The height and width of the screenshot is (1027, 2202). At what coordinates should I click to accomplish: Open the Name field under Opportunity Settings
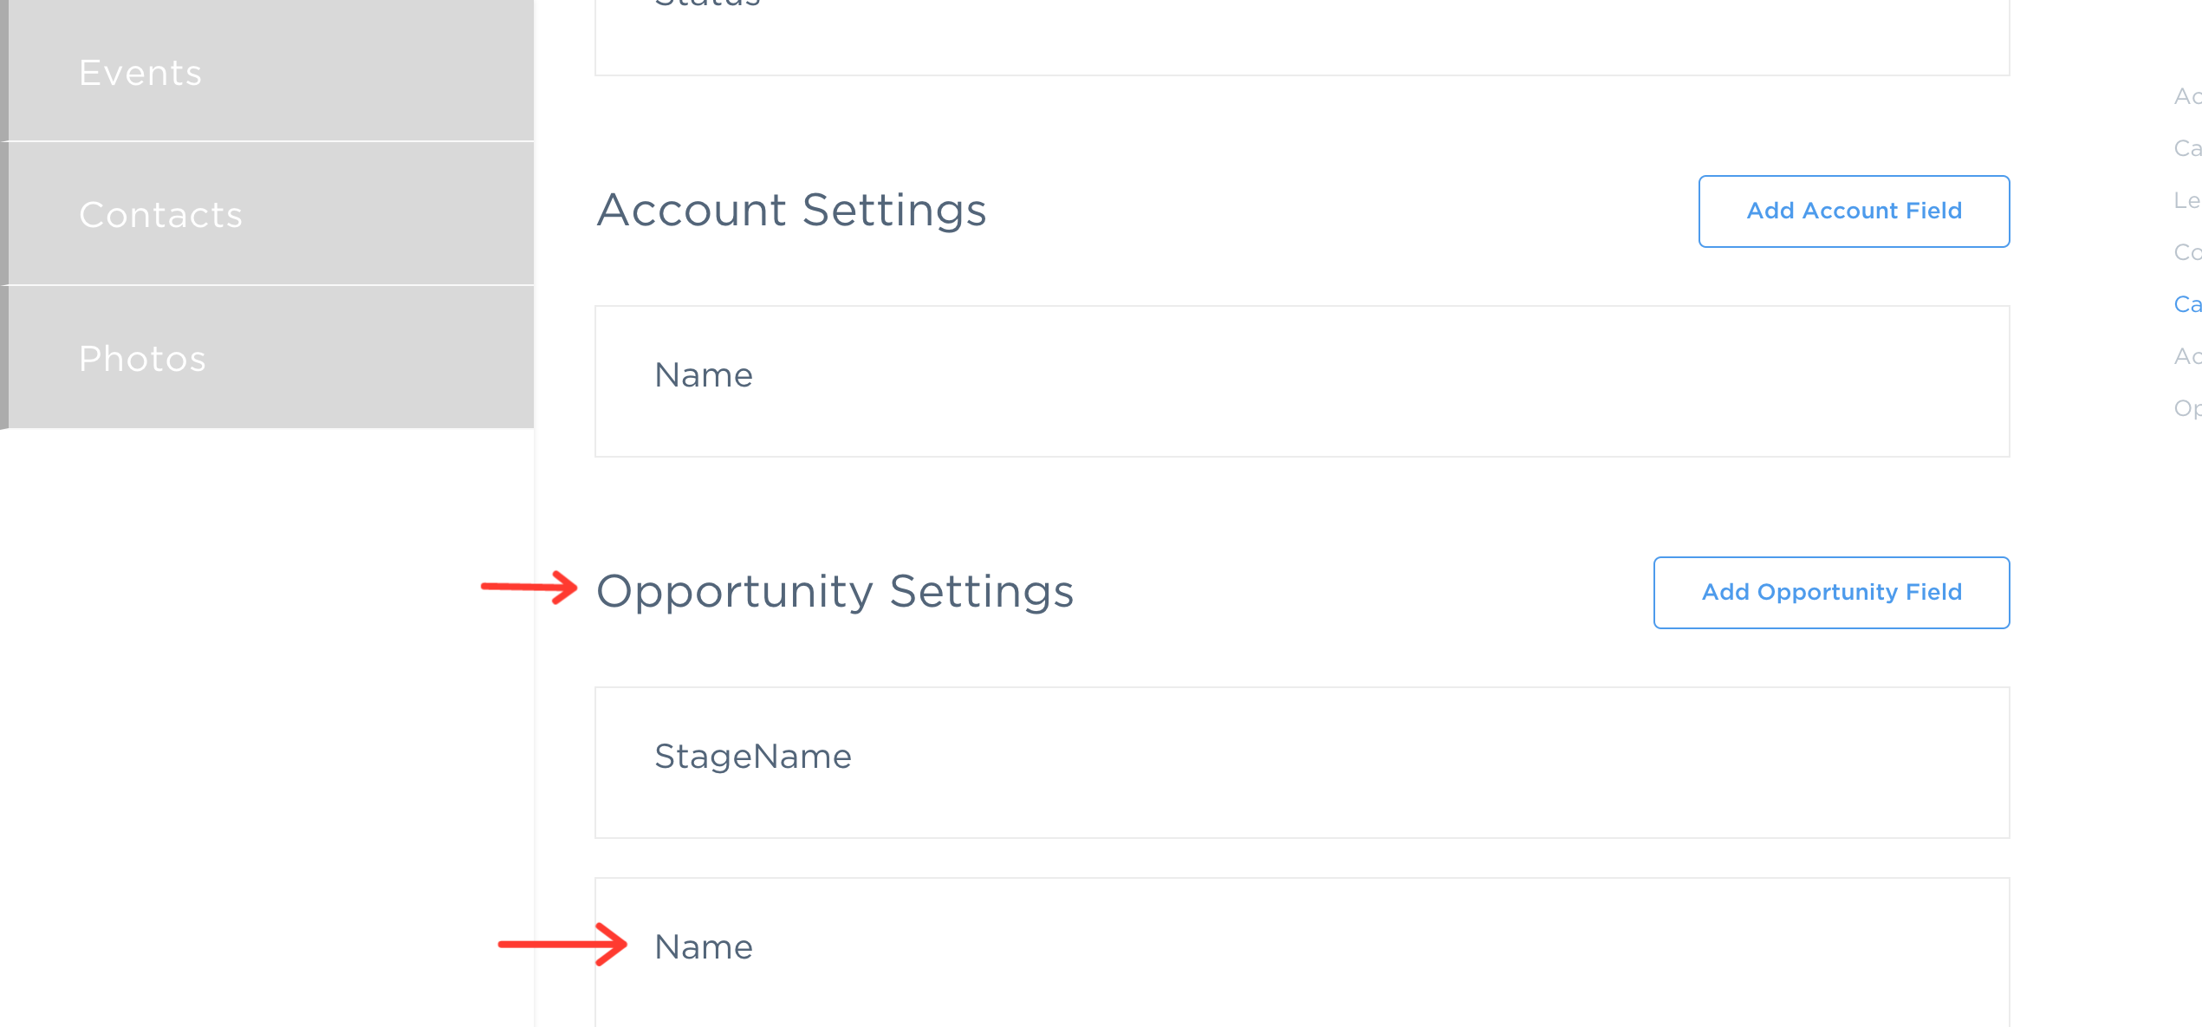pyautogui.click(x=1302, y=952)
